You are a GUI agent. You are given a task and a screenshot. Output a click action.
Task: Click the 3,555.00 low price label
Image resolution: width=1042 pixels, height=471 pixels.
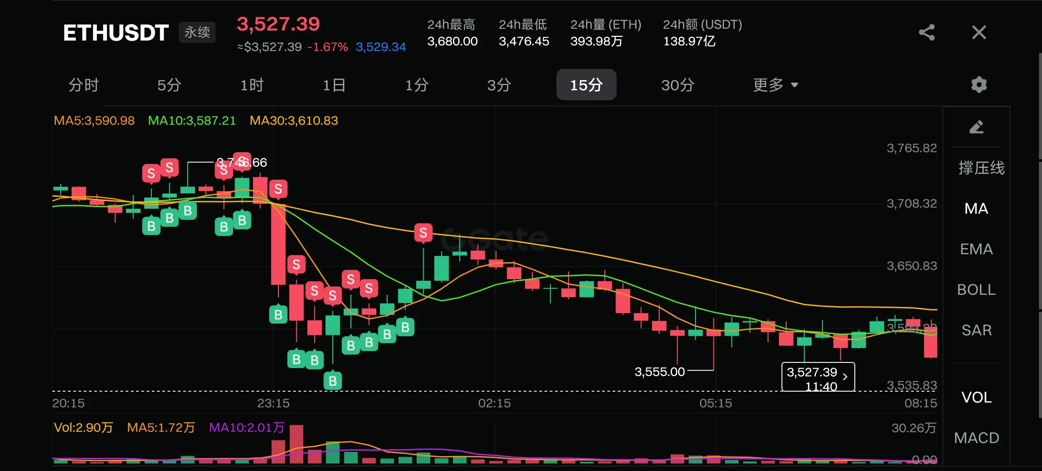tap(659, 372)
